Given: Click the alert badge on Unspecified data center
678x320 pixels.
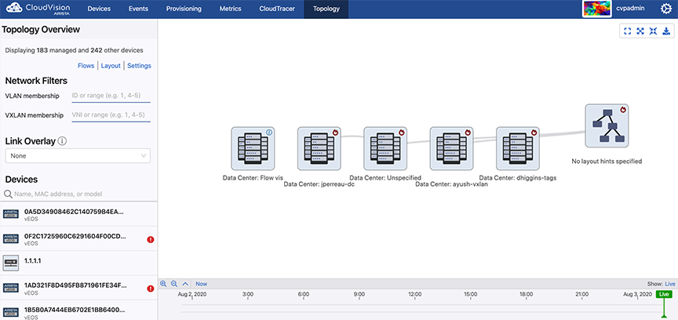Looking at the screenshot, I should coord(401,133).
